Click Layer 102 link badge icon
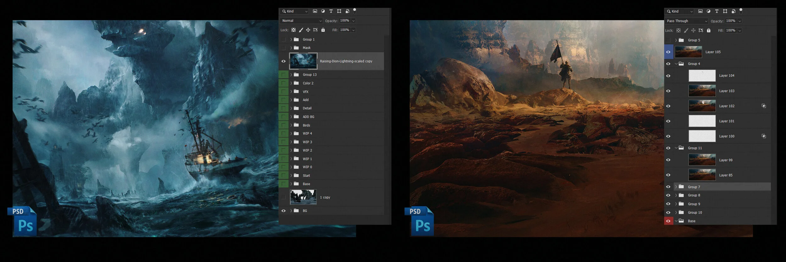Viewport: 786px width, 262px height. tap(764, 106)
